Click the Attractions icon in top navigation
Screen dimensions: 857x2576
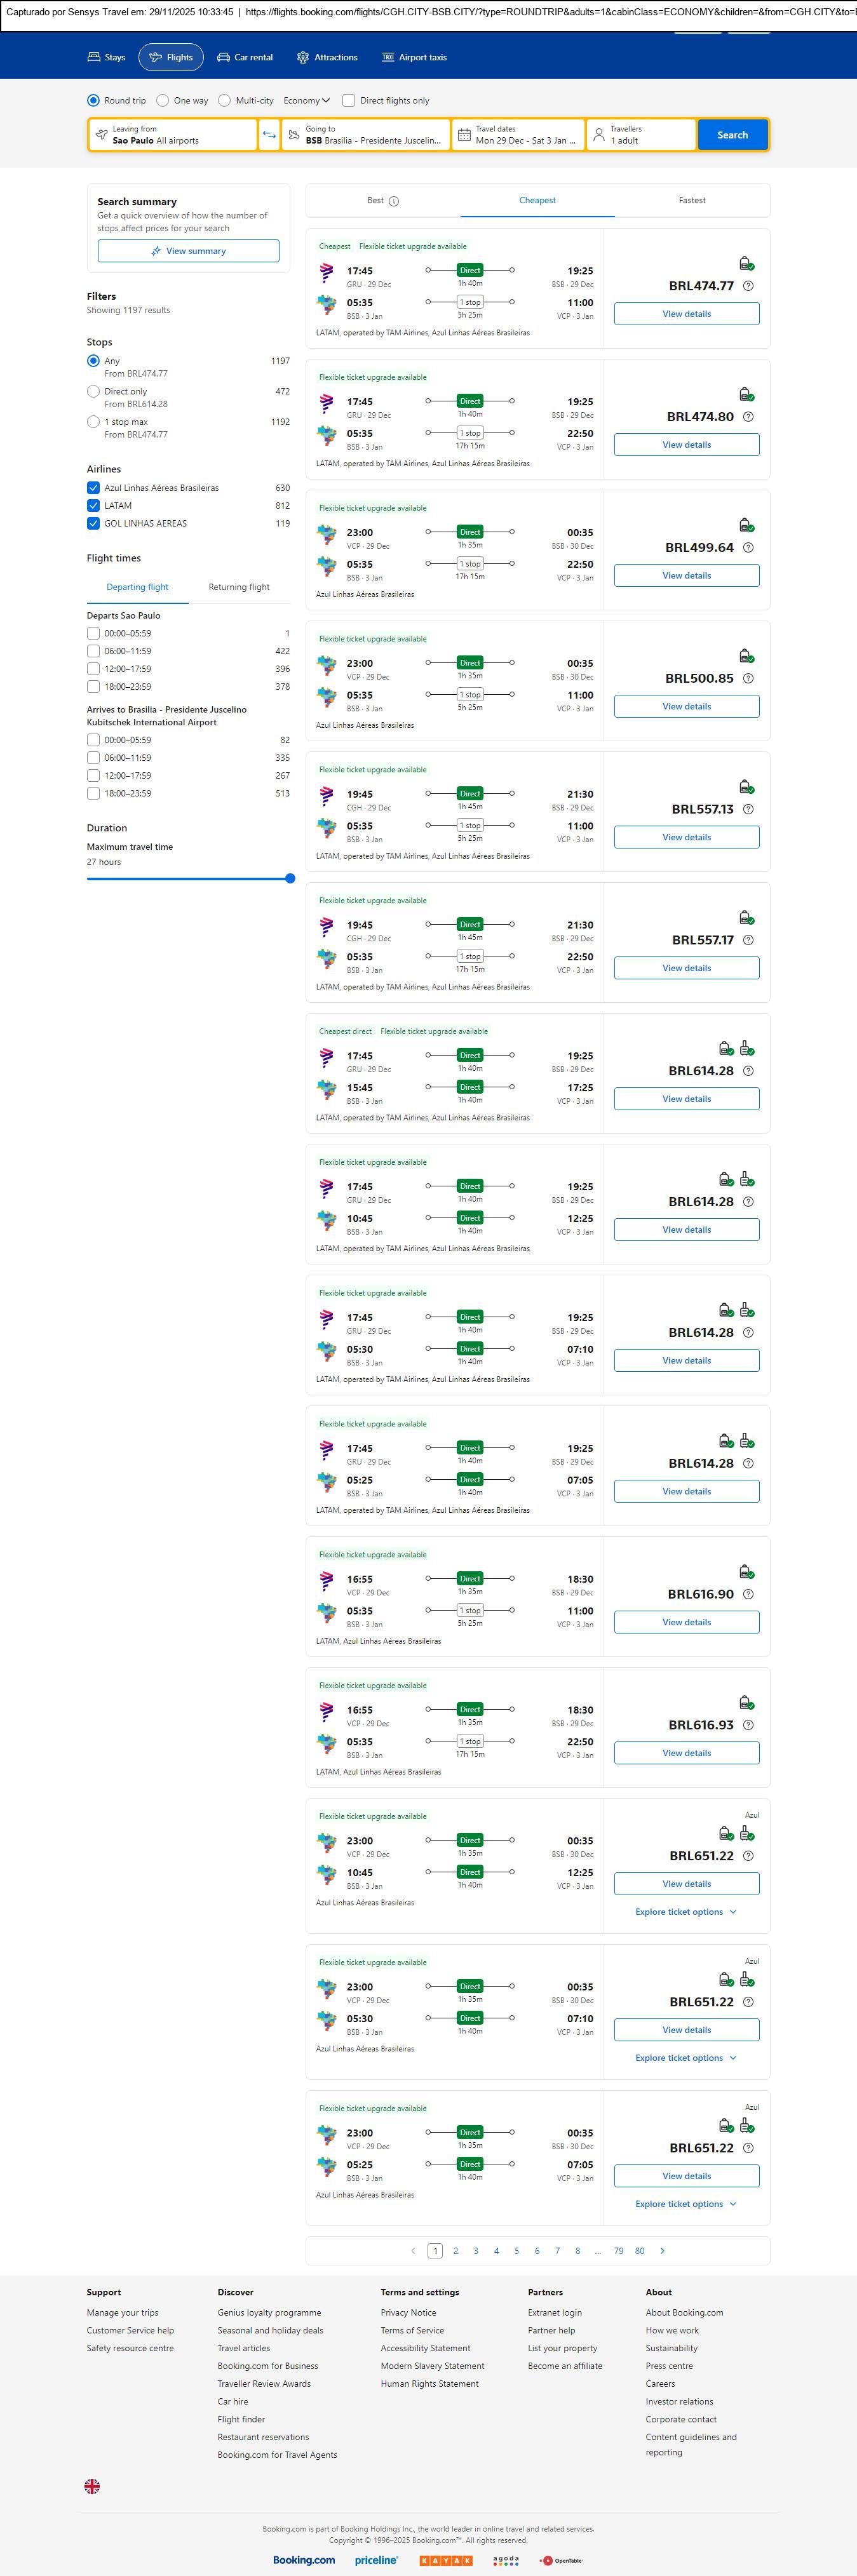[x=303, y=58]
